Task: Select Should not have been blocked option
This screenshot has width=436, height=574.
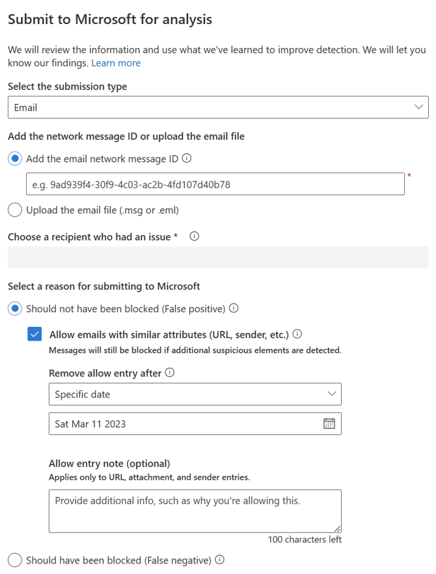Action: tap(15, 309)
